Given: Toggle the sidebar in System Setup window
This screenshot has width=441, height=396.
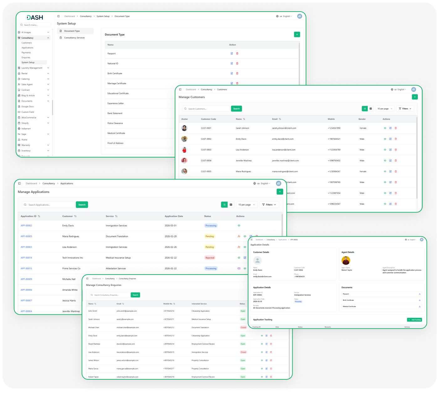Looking at the screenshot, I should tap(59, 16).
